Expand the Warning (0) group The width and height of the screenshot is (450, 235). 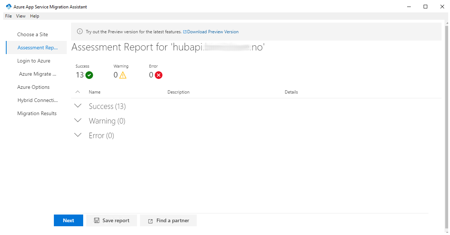click(x=78, y=121)
